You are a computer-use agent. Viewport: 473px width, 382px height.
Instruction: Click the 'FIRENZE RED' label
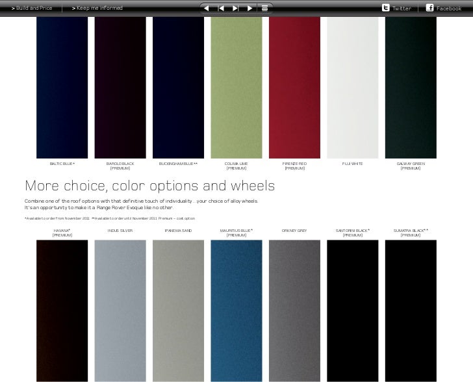point(294,164)
